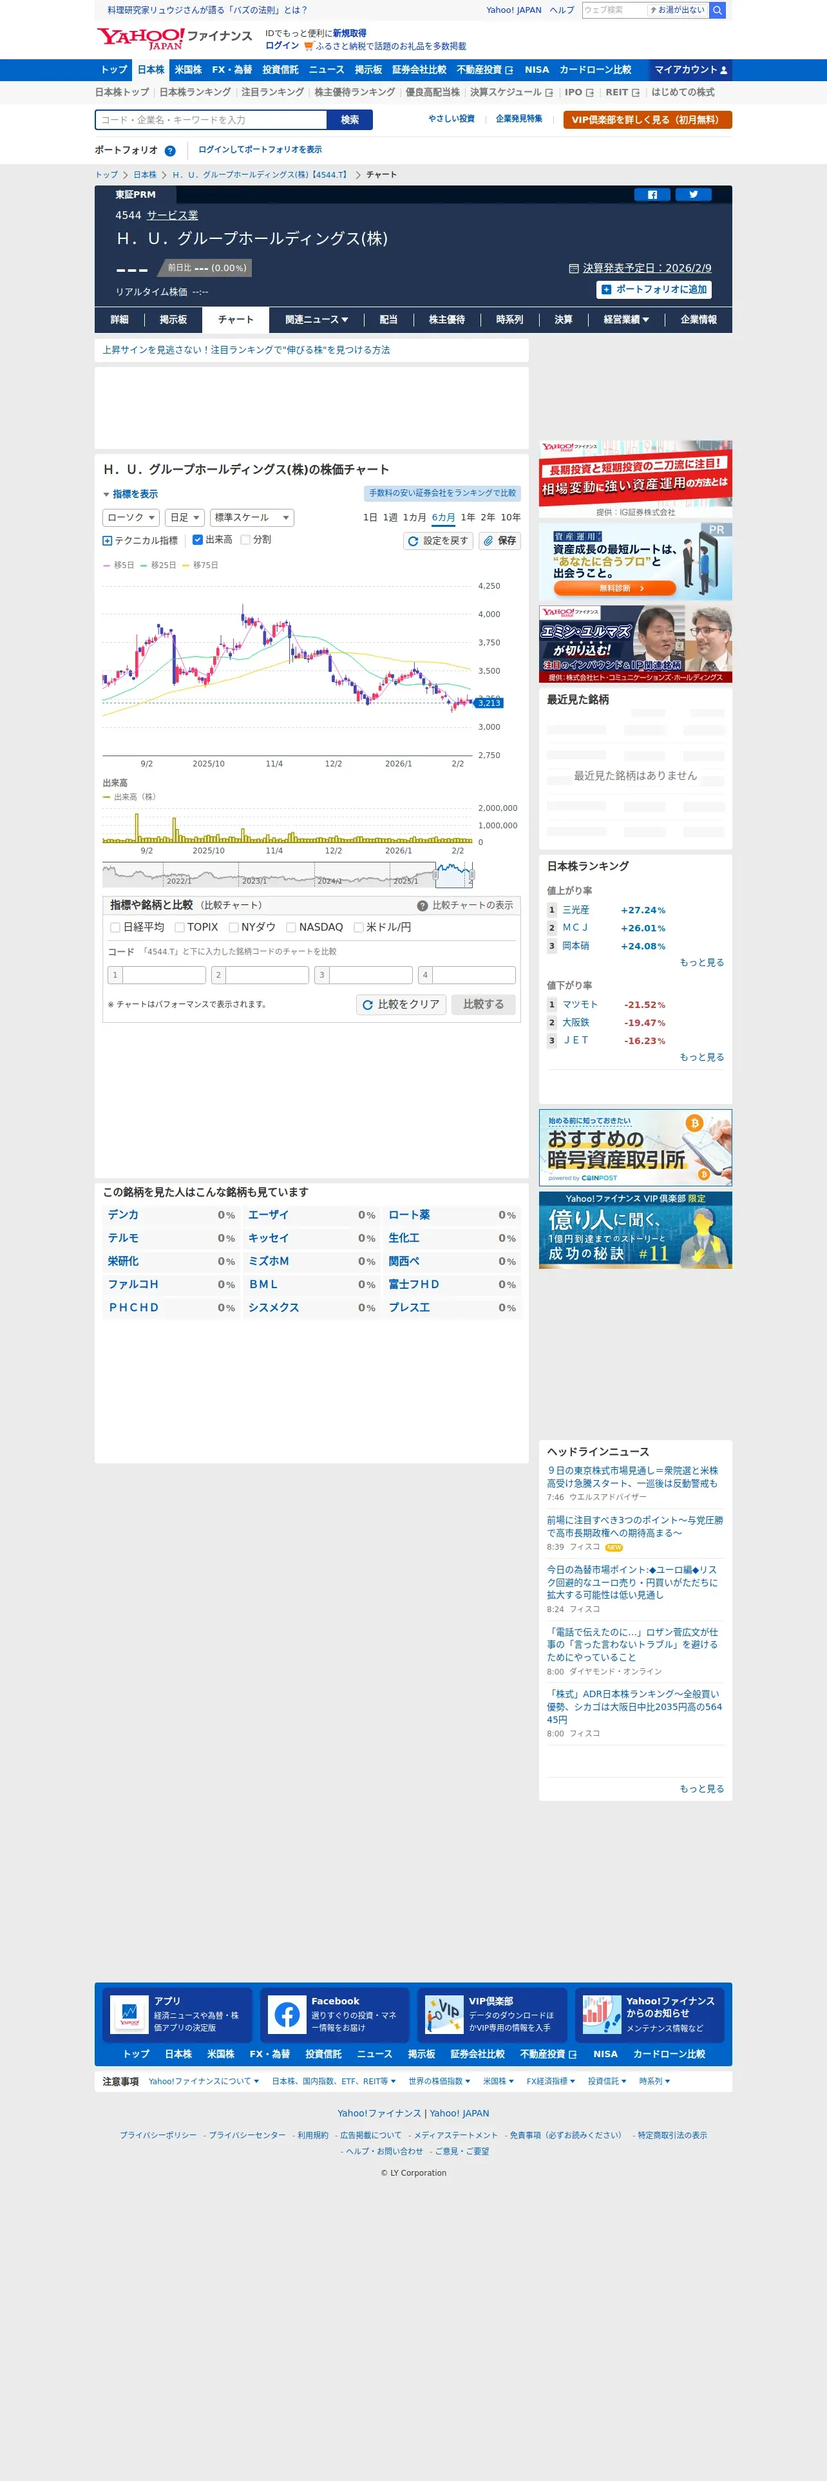
Task: Enable the 分割 checkbox
Action: (x=245, y=540)
